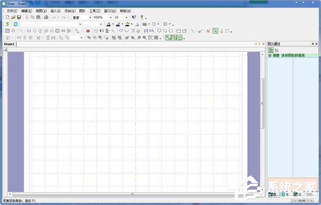Toggle the categorized view button in properties panel
The image size is (321, 205).
click(x=271, y=50)
